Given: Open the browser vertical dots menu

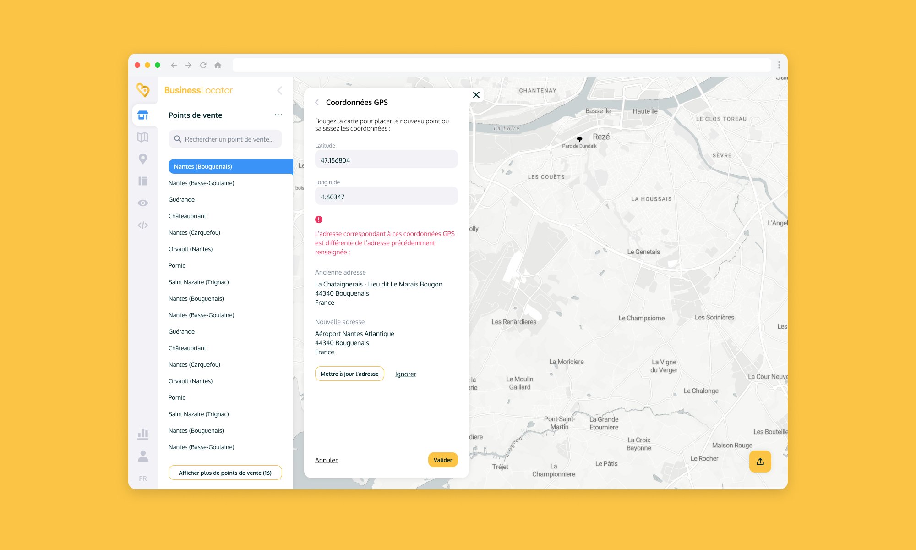Looking at the screenshot, I should pyautogui.click(x=779, y=65).
